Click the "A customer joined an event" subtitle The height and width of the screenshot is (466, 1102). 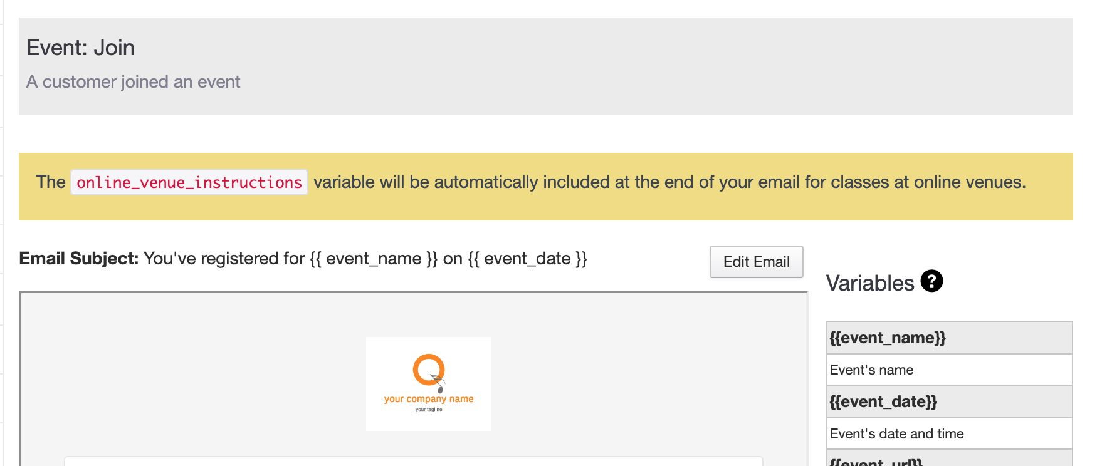(133, 82)
